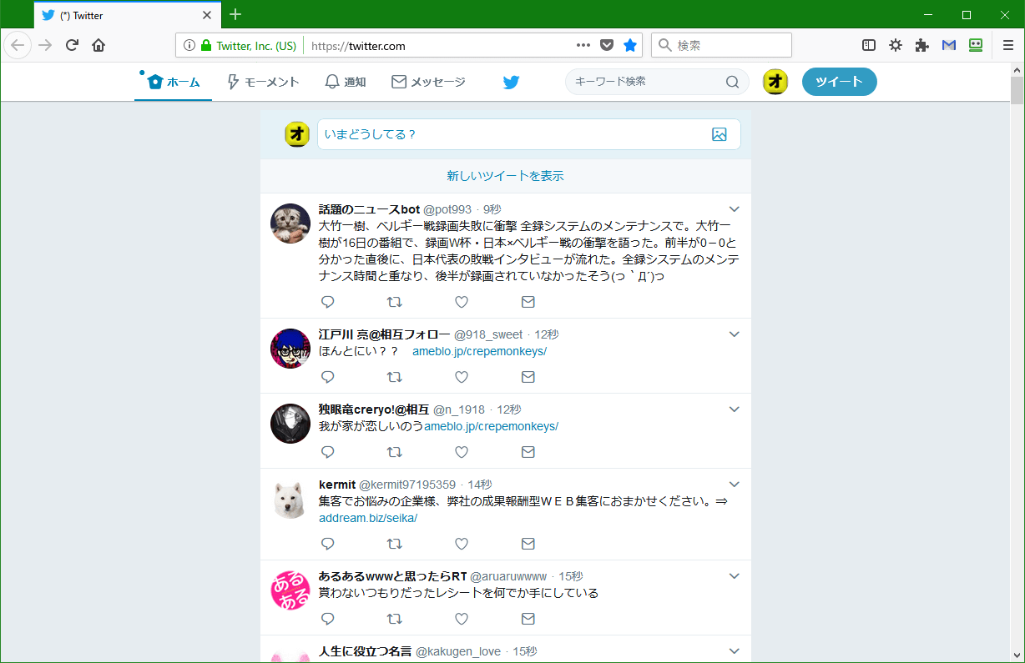The height and width of the screenshot is (663, 1025).
Task: Add a photo to the new tweet
Action: point(720,134)
